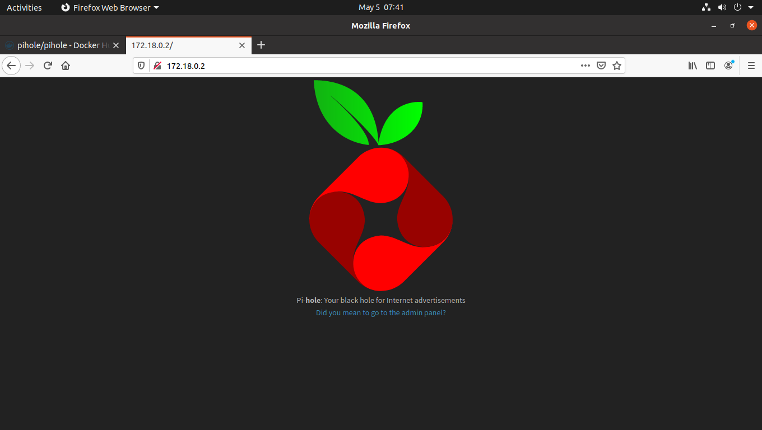The image size is (762, 430).
Task: Toggle the sidebar view
Action: [x=710, y=66]
